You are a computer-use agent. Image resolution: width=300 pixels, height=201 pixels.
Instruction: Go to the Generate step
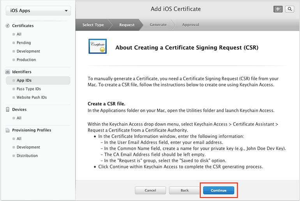pyautogui.click(x=158, y=25)
